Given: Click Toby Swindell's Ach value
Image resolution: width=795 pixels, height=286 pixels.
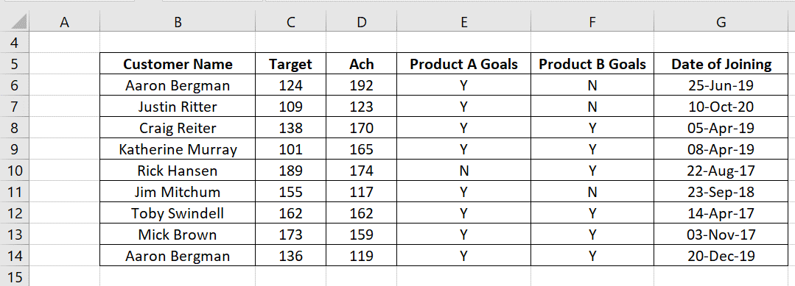Looking at the screenshot, I should [x=362, y=213].
